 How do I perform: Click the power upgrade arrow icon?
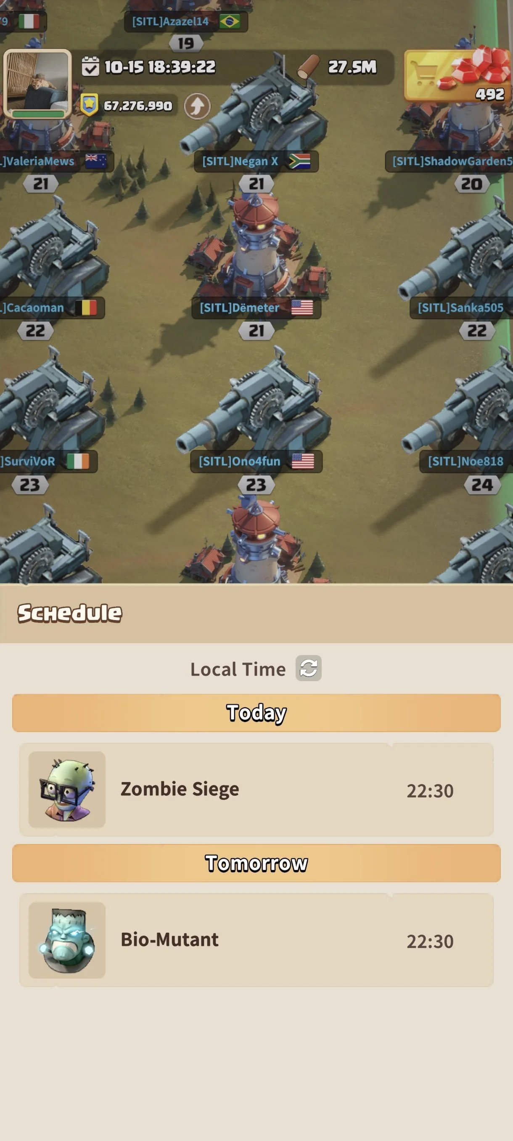tap(197, 106)
